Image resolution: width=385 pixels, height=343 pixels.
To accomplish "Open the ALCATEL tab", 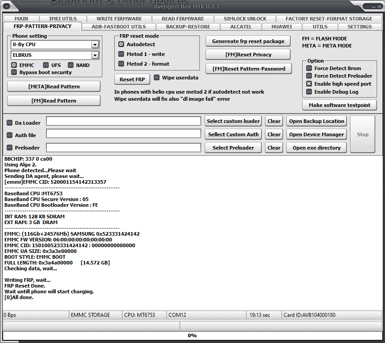I will coord(241,27).
